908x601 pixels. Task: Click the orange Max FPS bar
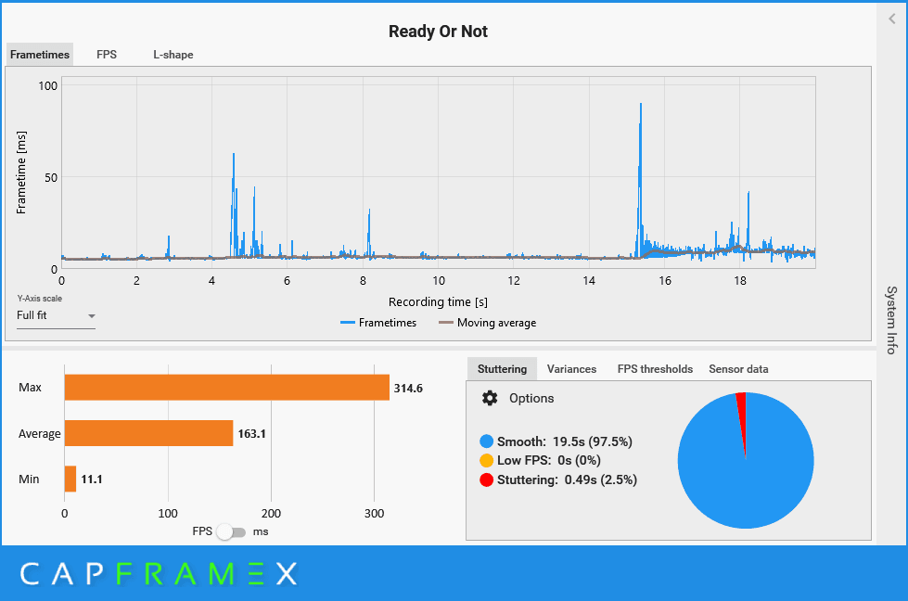click(227, 388)
